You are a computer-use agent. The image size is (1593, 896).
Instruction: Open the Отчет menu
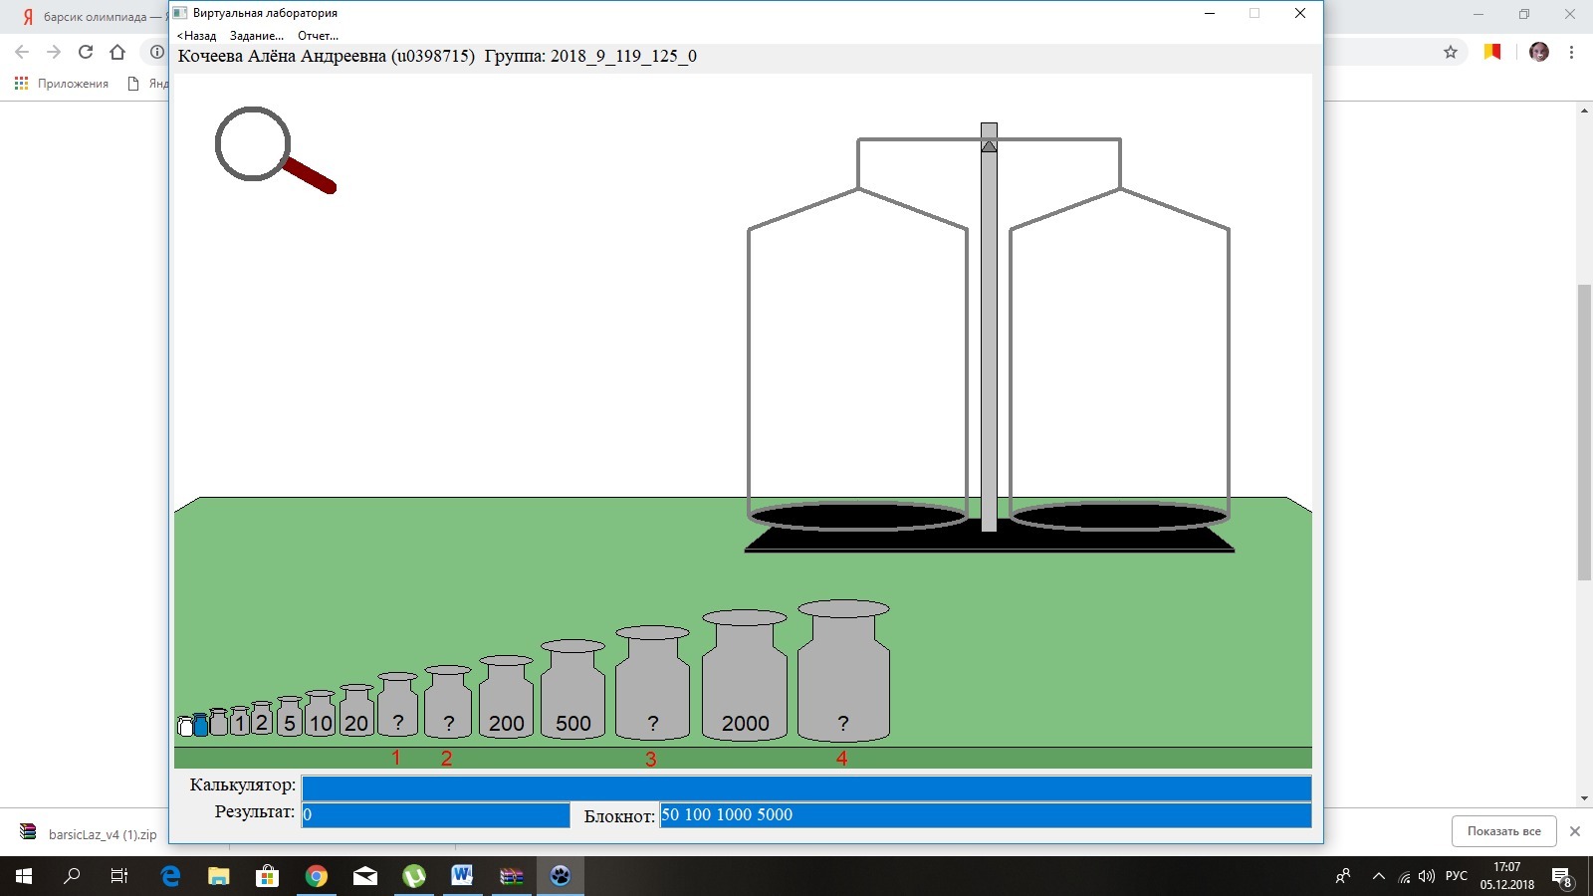pos(318,36)
